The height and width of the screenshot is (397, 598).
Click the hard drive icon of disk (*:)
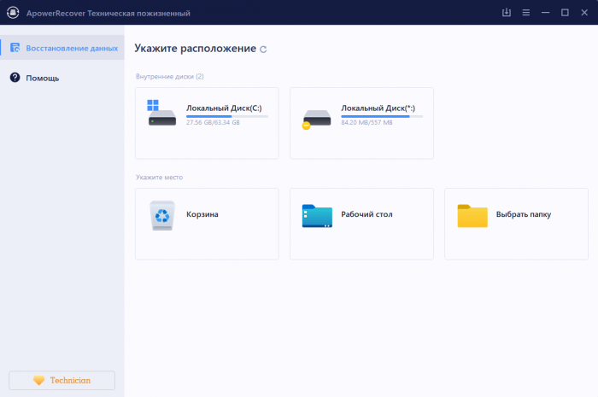click(x=316, y=119)
